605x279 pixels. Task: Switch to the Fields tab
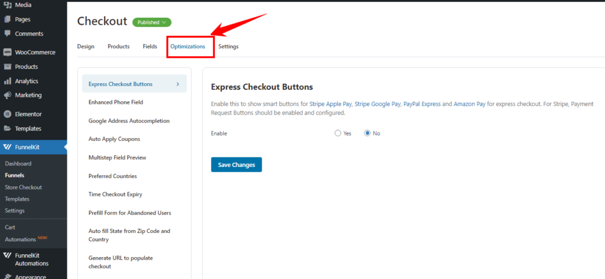click(x=149, y=46)
